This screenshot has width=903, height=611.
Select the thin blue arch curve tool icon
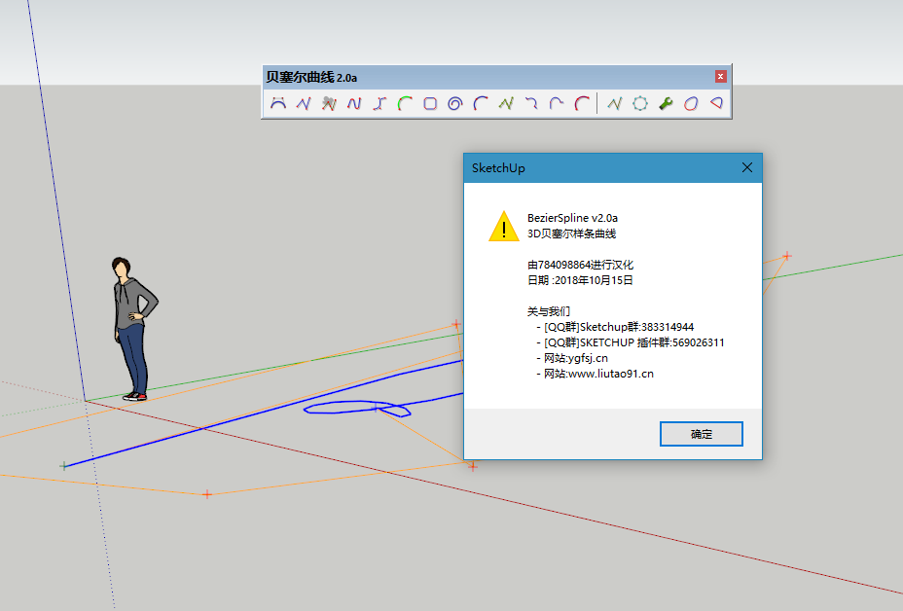[x=557, y=104]
